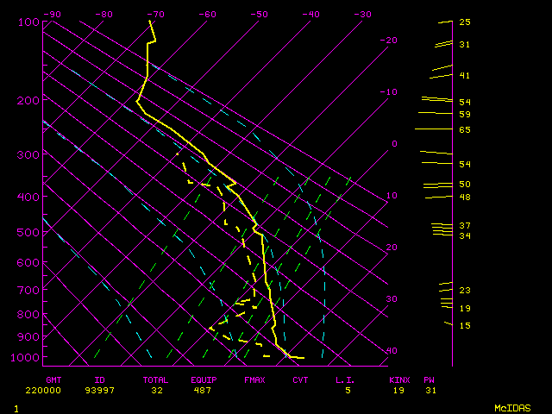
Task: Select the wind speed value 41
Action: pyautogui.click(x=465, y=76)
